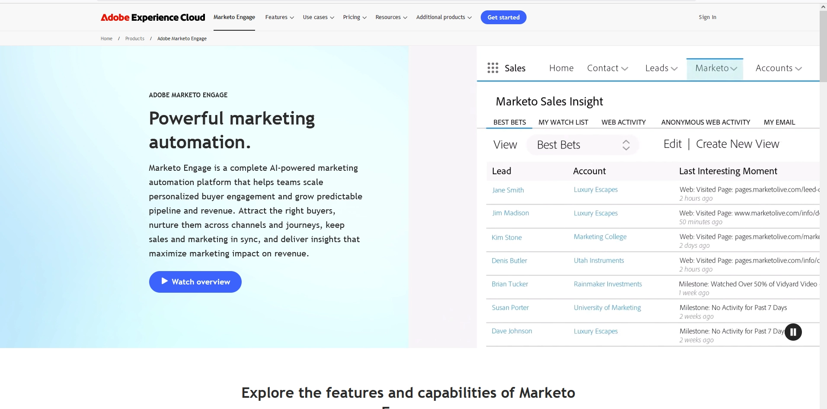Click Create New View link
Image resolution: width=827 pixels, height=409 pixels.
point(738,144)
